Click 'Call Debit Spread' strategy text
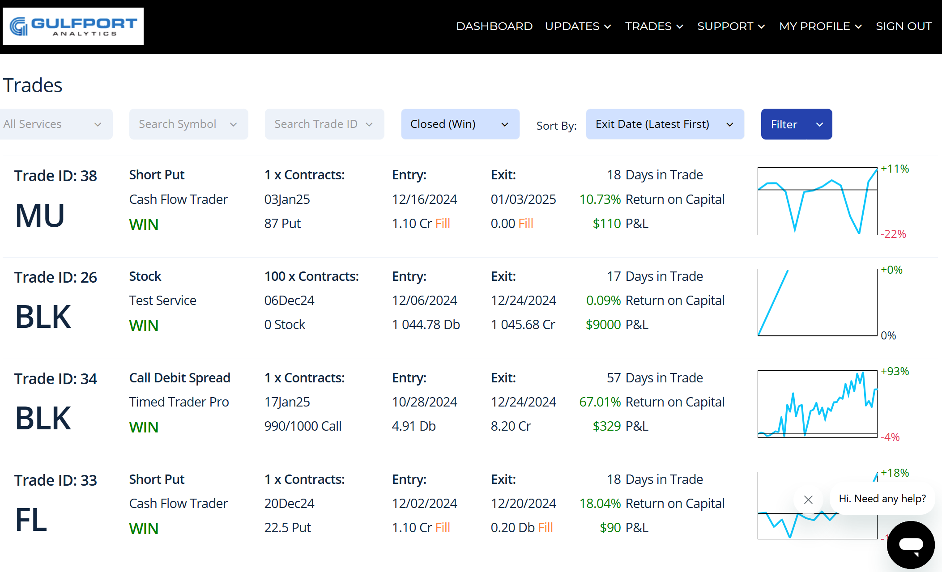The height and width of the screenshot is (572, 942). (179, 378)
